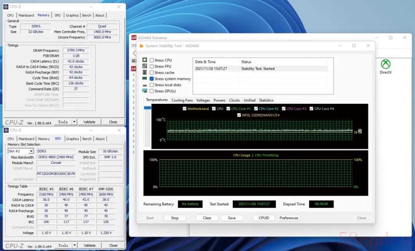Image resolution: width=415 pixels, height=251 pixels.
Task: Uncheck CPU Core #1 in the graph legend
Action: pyautogui.click(x=228, y=108)
